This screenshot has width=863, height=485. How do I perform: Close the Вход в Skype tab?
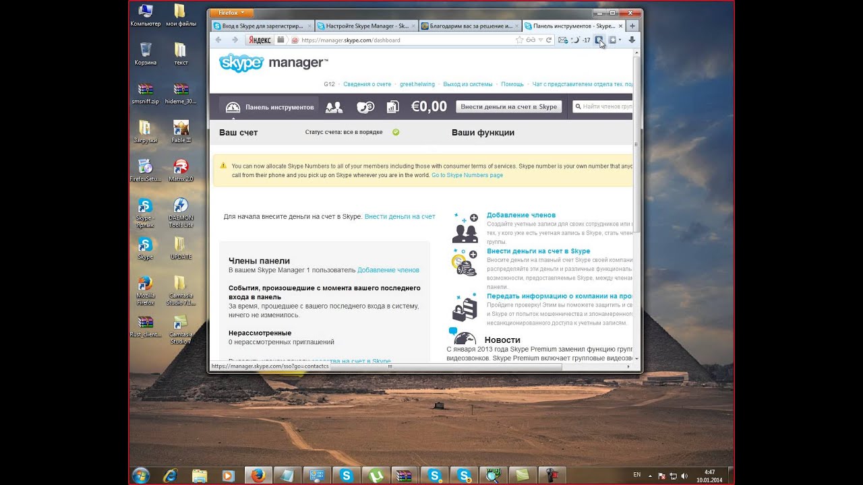coord(309,26)
